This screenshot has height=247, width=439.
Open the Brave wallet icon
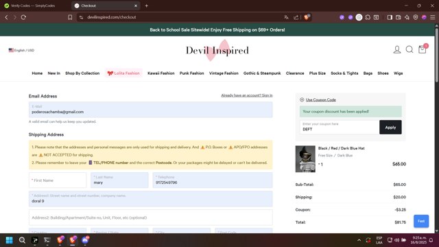point(398,17)
